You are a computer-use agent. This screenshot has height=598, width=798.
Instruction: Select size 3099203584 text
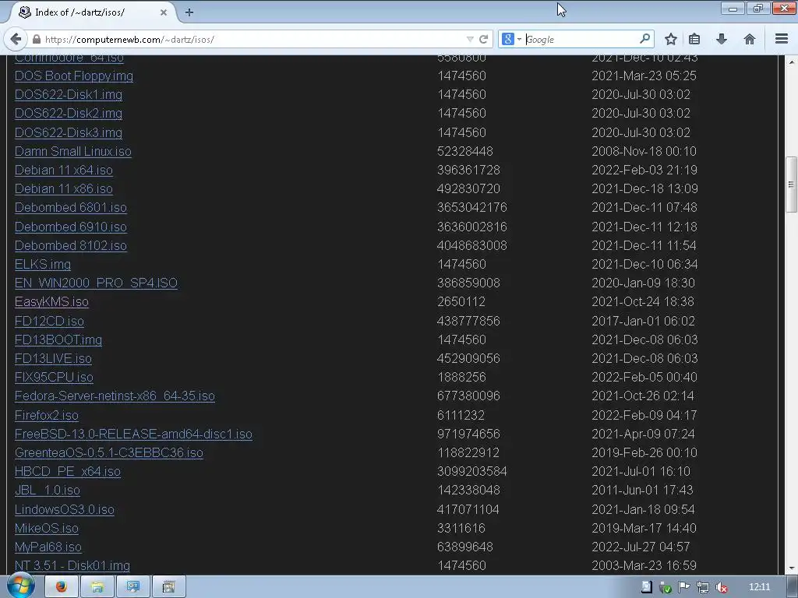point(471,471)
